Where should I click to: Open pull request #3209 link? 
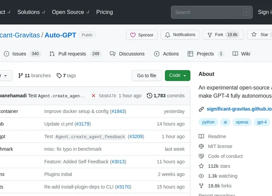click(x=136, y=136)
